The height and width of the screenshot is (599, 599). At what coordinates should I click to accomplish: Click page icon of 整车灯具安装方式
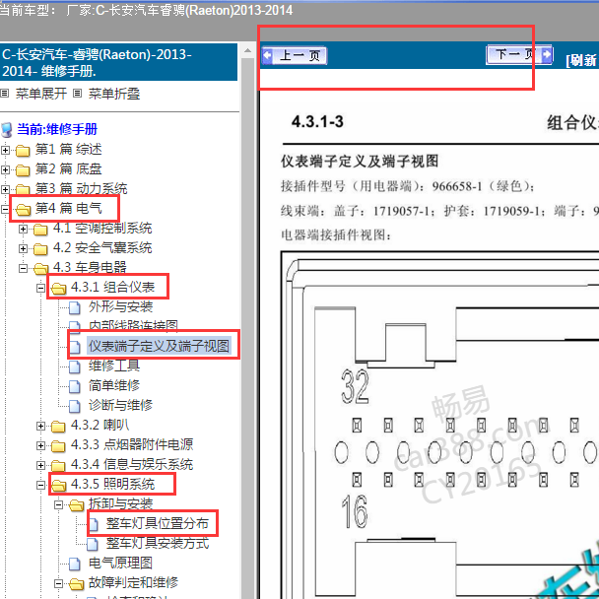92,544
